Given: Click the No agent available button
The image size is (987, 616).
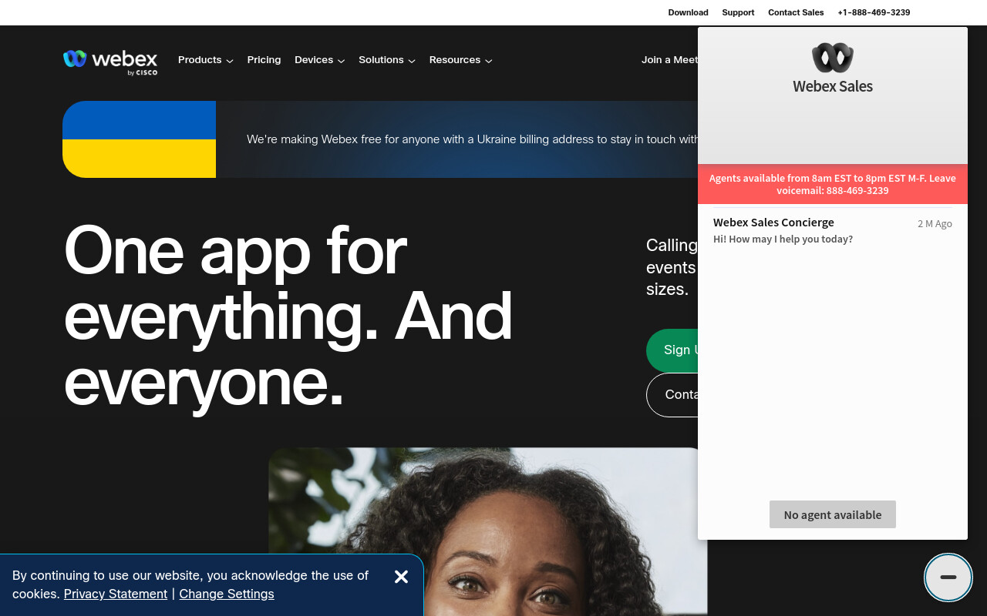Looking at the screenshot, I should click(x=833, y=514).
